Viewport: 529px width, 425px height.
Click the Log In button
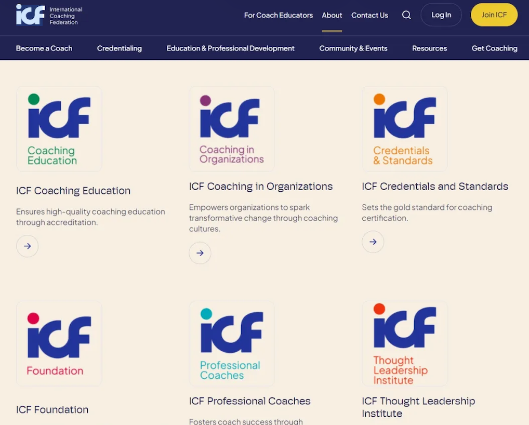(441, 15)
